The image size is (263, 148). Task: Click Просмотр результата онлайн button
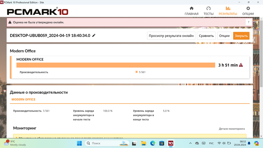pos(171,36)
